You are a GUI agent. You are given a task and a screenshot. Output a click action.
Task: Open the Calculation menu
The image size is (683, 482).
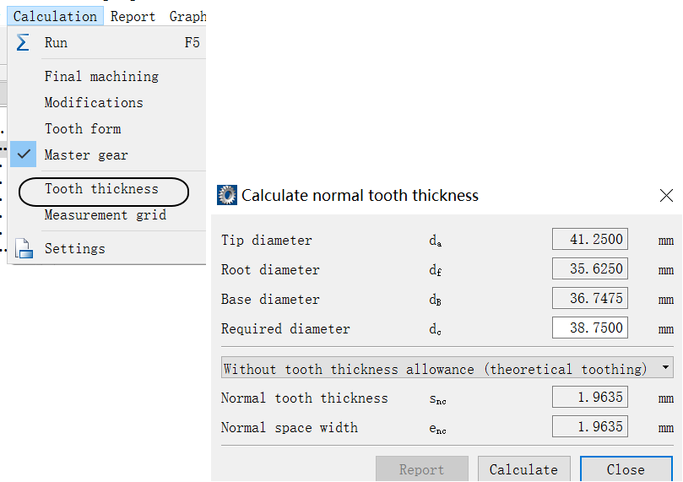(x=55, y=16)
